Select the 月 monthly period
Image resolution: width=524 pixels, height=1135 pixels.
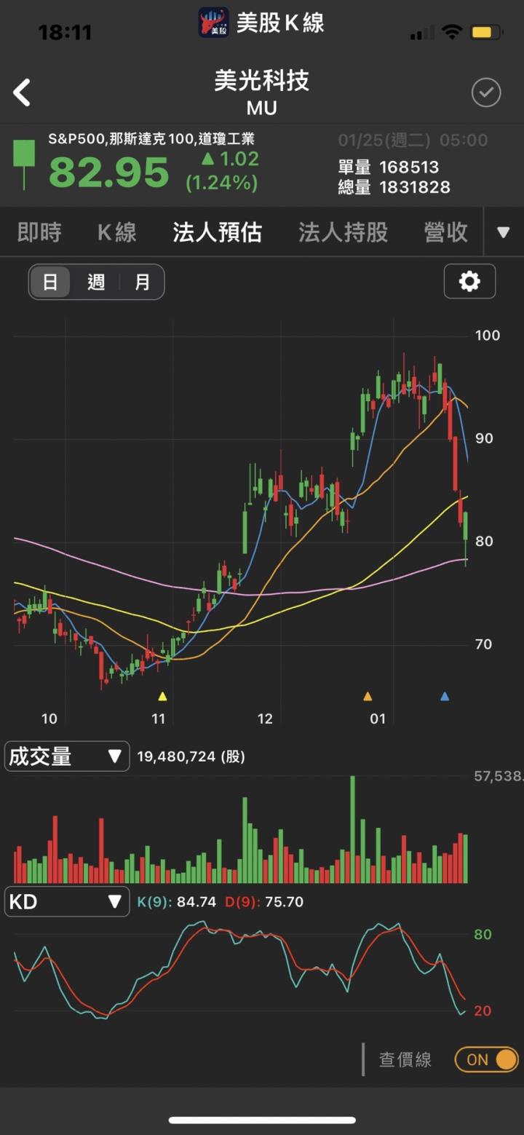[142, 282]
